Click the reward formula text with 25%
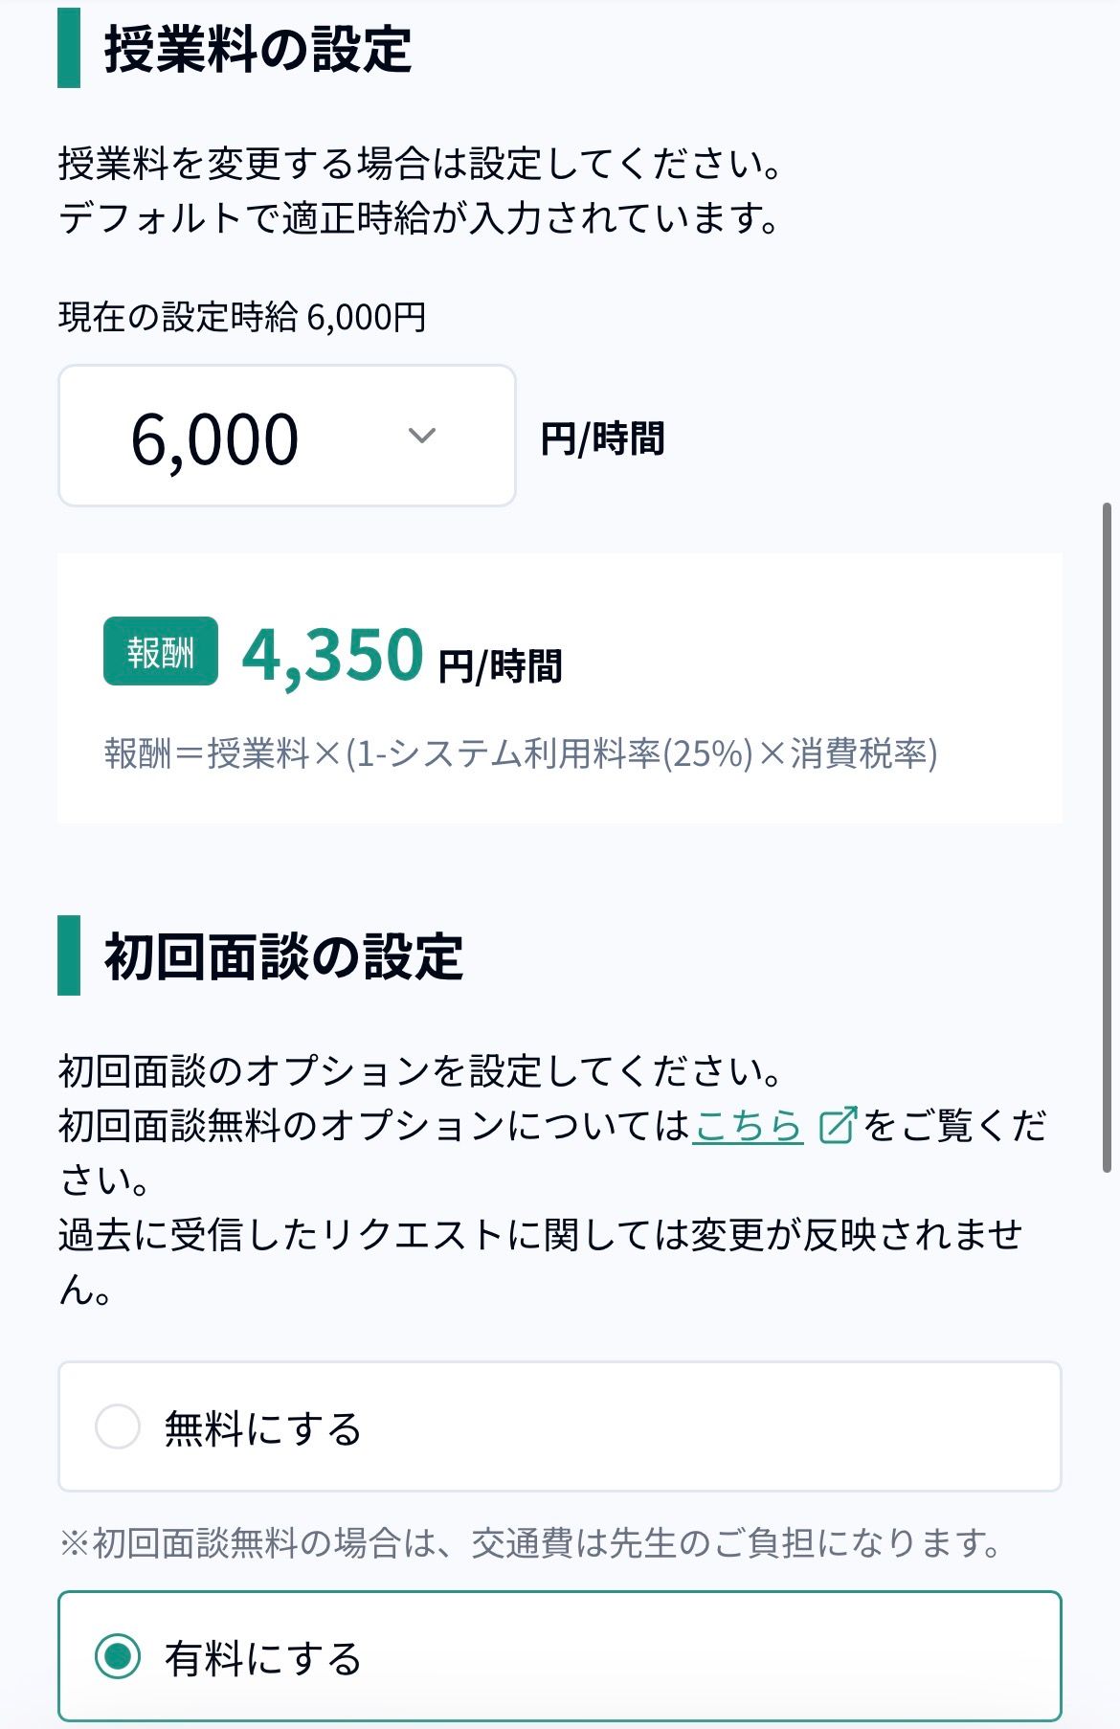 (x=520, y=754)
